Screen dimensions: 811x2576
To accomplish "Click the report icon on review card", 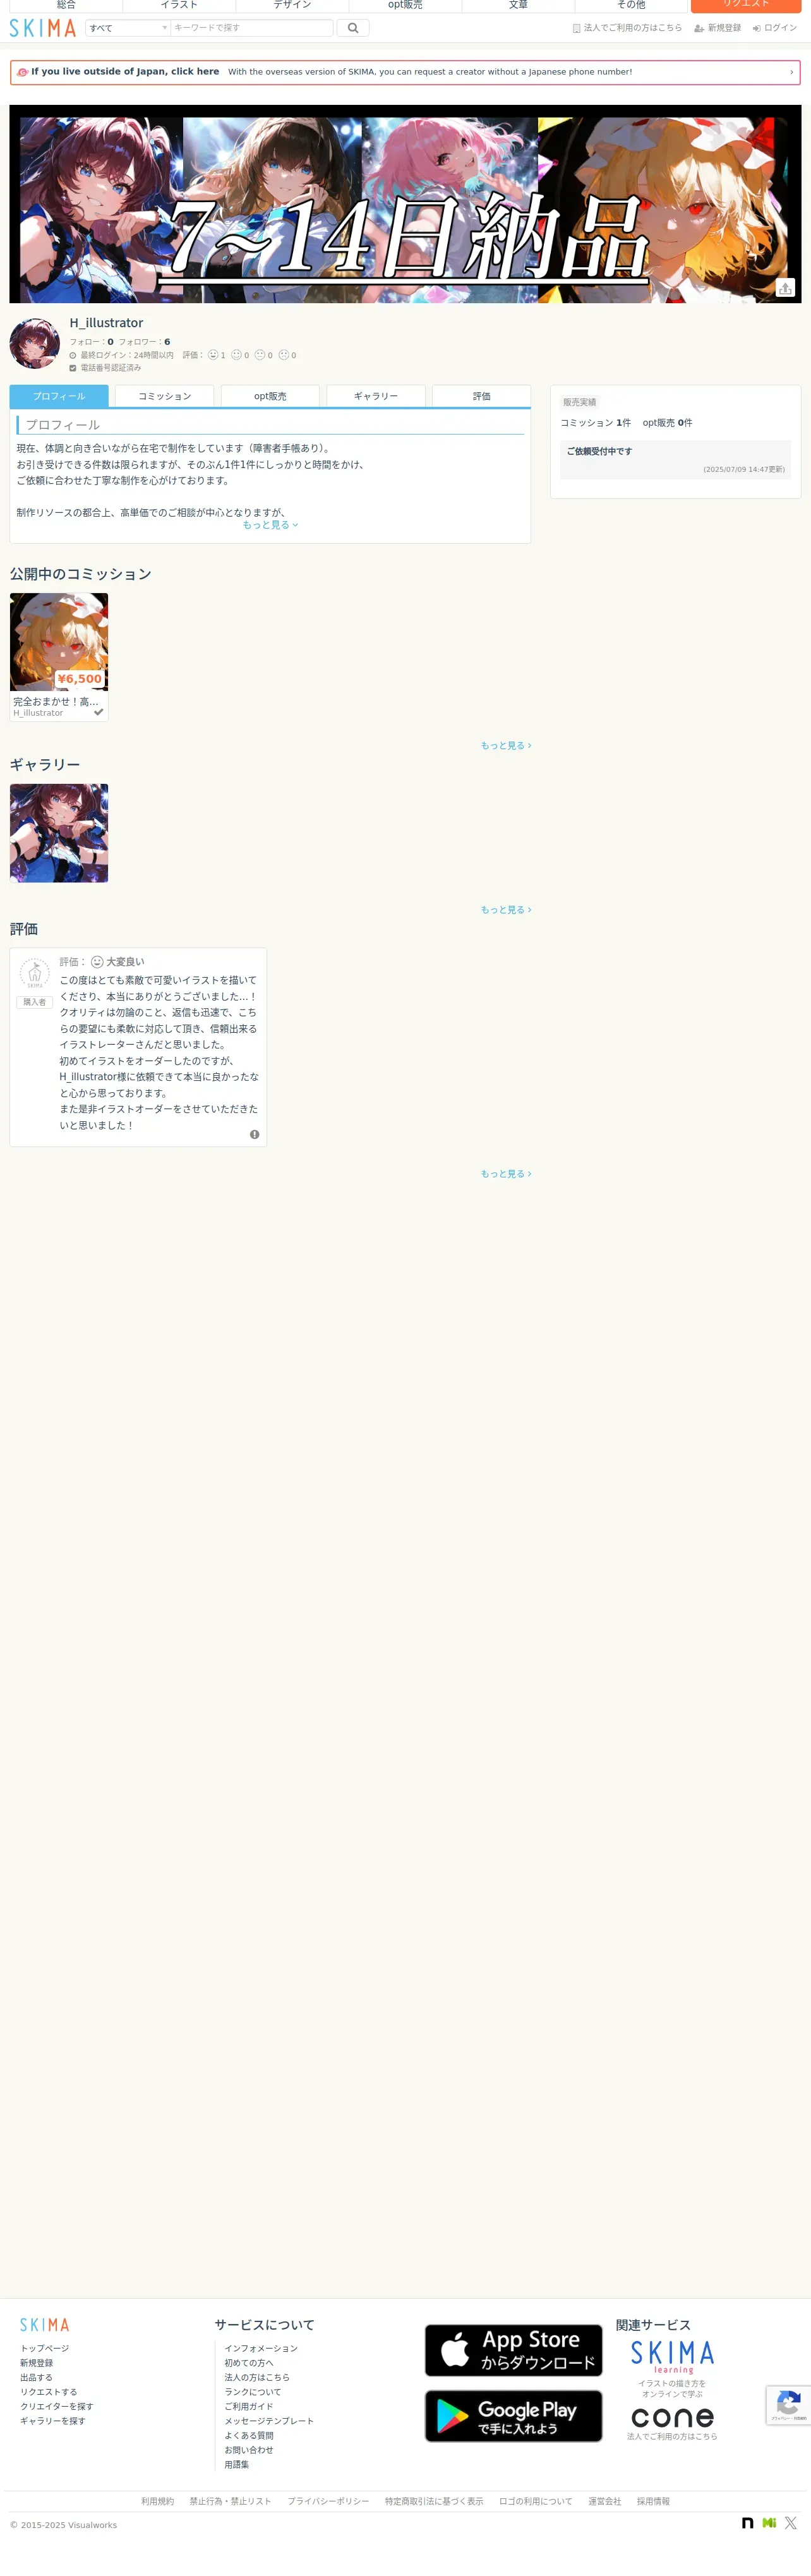I will [254, 1134].
